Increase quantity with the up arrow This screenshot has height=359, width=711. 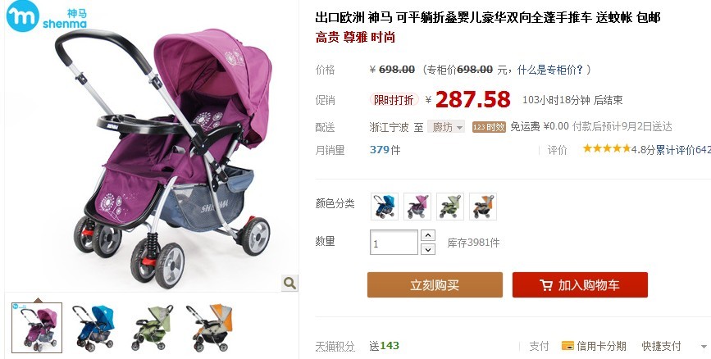click(x=428, y=235)
